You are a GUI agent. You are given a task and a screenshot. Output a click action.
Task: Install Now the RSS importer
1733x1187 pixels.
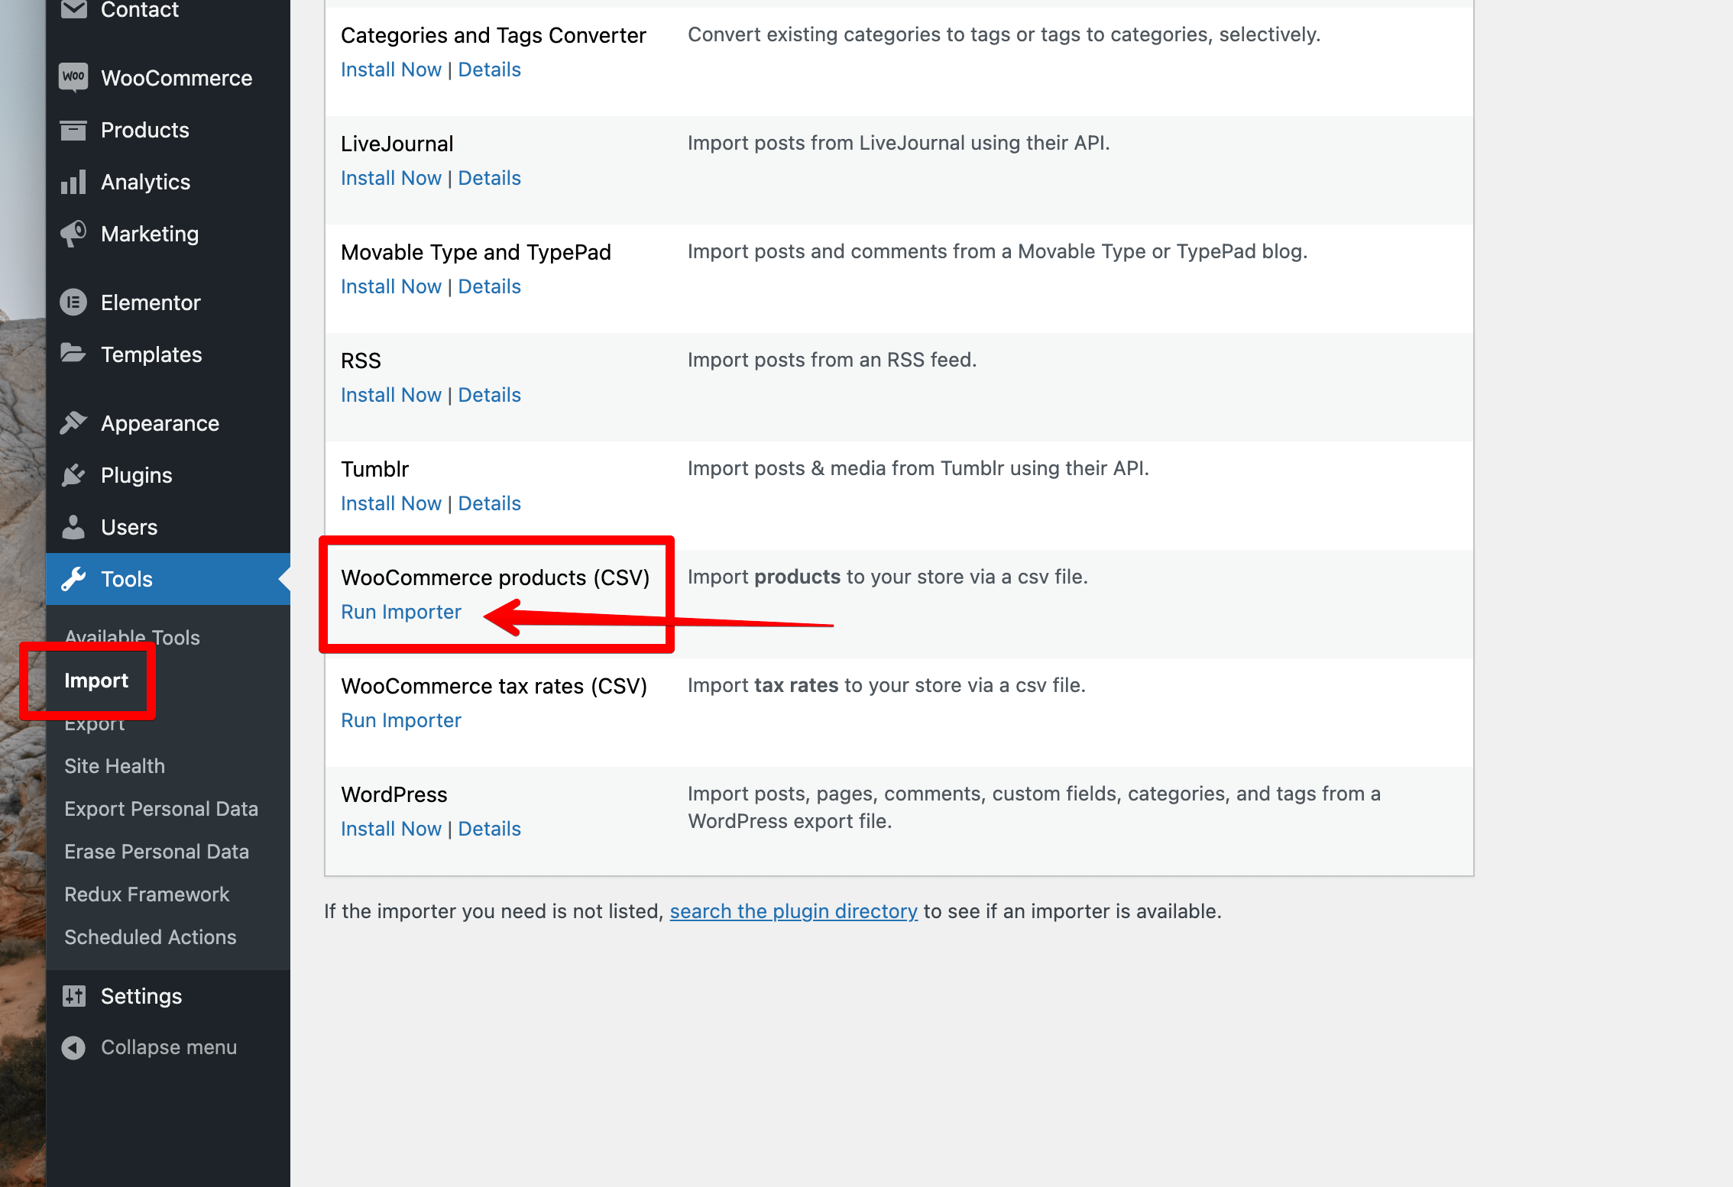(391, 395)
